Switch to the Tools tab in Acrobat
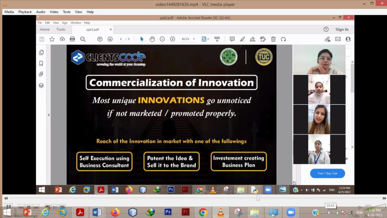This screenshot has width=387, height=218. (x=60, y=30)
